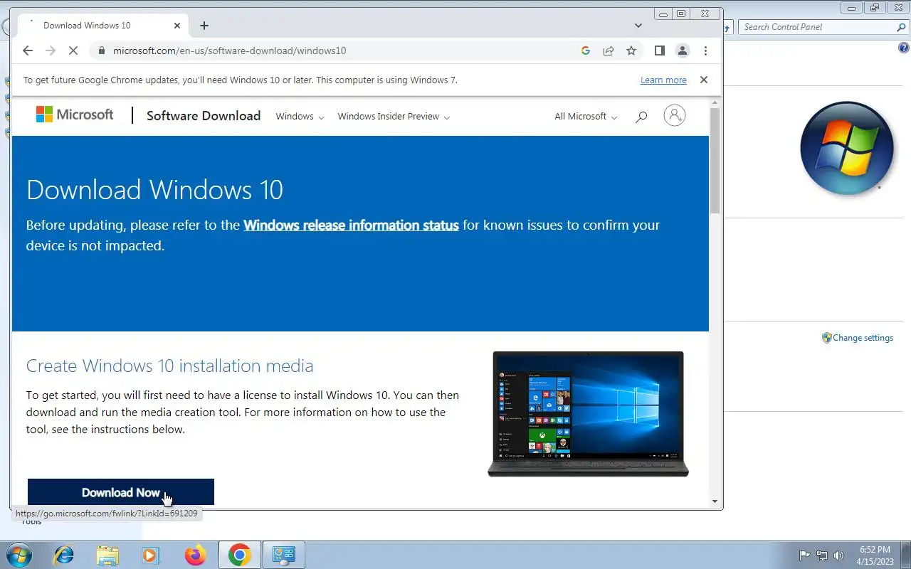Viewport: 911px width, 569px height.
Task: Click the Download Now button
Action: [121, 492]
